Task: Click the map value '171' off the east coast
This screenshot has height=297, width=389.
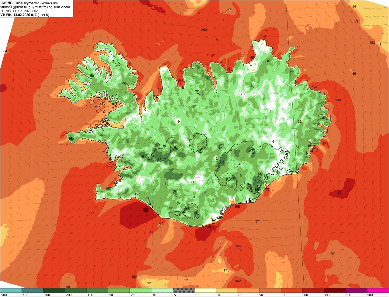Action: [x=325, y=144]
